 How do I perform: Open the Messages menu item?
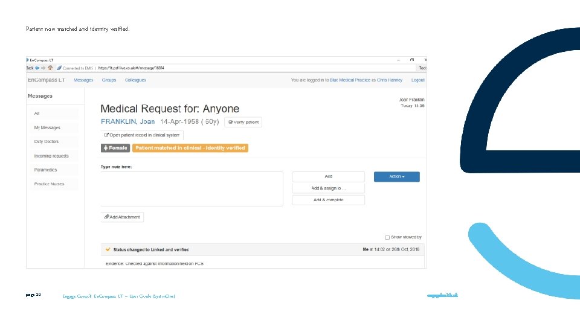(x=83, y=80)
